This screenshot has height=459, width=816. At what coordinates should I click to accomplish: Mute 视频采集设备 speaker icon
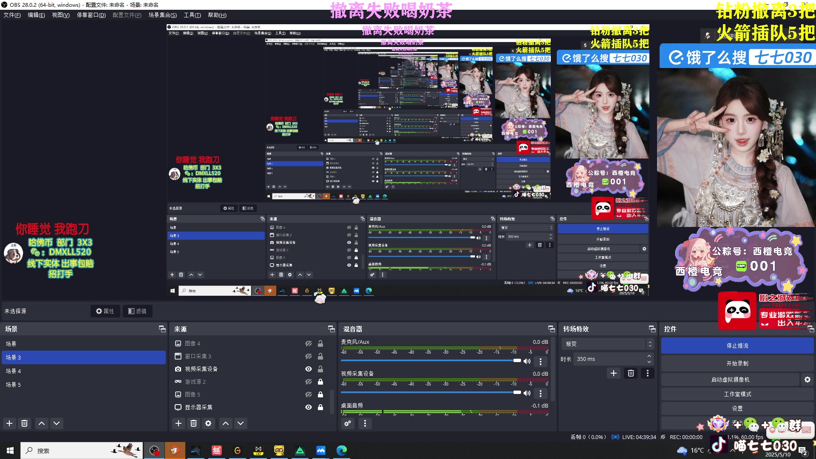(527, 393)
